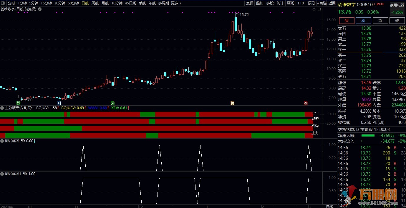The width and height of the screenshot is (406, 208).
Task: Expand the 主散破天机 indicator menu
Action: (x=2, y=108)
